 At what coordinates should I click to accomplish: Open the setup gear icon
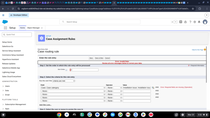(x=195, y=22)
